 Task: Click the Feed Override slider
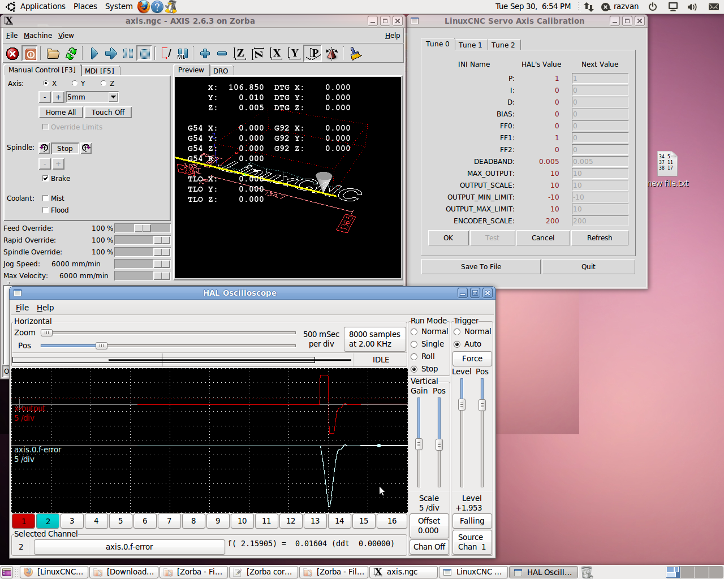(x=142, y=228)
